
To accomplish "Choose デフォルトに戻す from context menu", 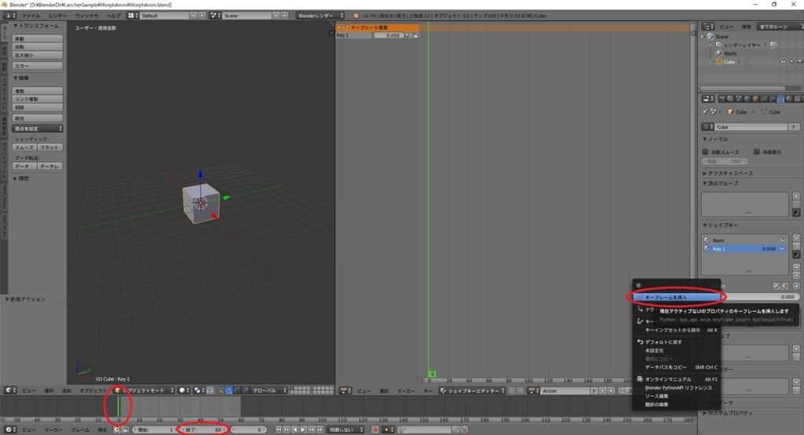I will click(x=676, y=342).
